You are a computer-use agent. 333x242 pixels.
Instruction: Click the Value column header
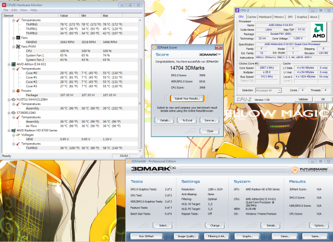69,16
